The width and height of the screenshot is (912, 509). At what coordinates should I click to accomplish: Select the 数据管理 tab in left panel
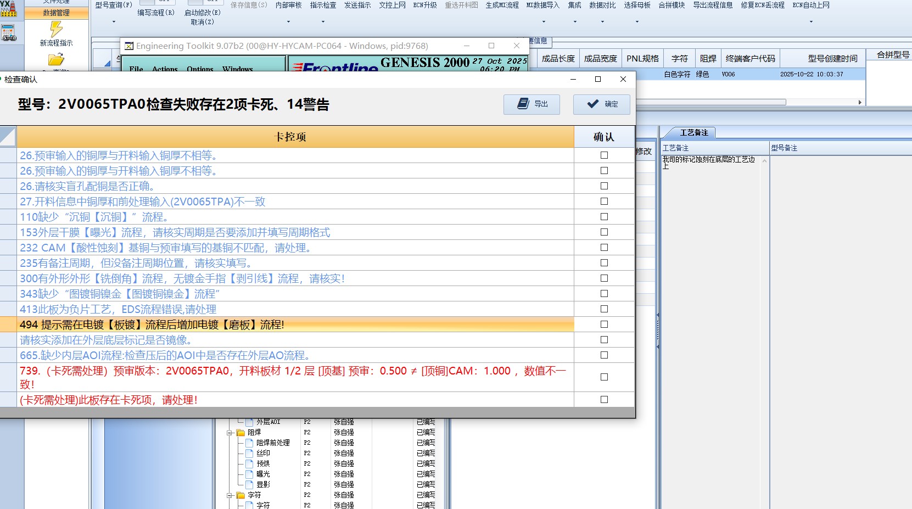(56, 13)
